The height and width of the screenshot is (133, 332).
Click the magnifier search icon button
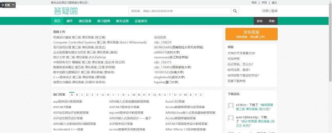235,11
